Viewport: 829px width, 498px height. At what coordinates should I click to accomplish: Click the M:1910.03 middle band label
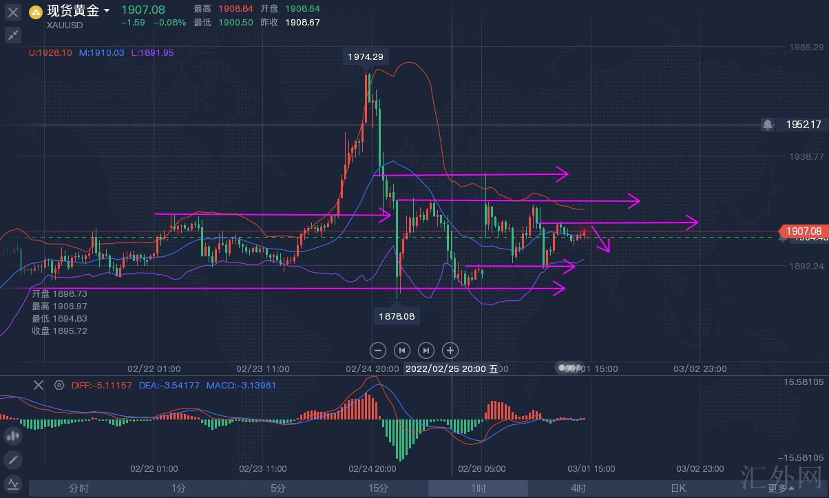click(x=101, y=52)
